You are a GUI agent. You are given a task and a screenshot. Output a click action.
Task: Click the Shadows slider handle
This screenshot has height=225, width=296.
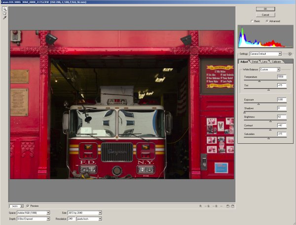click(245, 112)
